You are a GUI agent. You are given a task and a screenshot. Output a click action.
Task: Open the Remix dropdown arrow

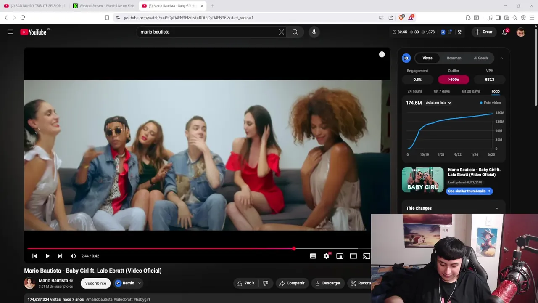(139, 283)
